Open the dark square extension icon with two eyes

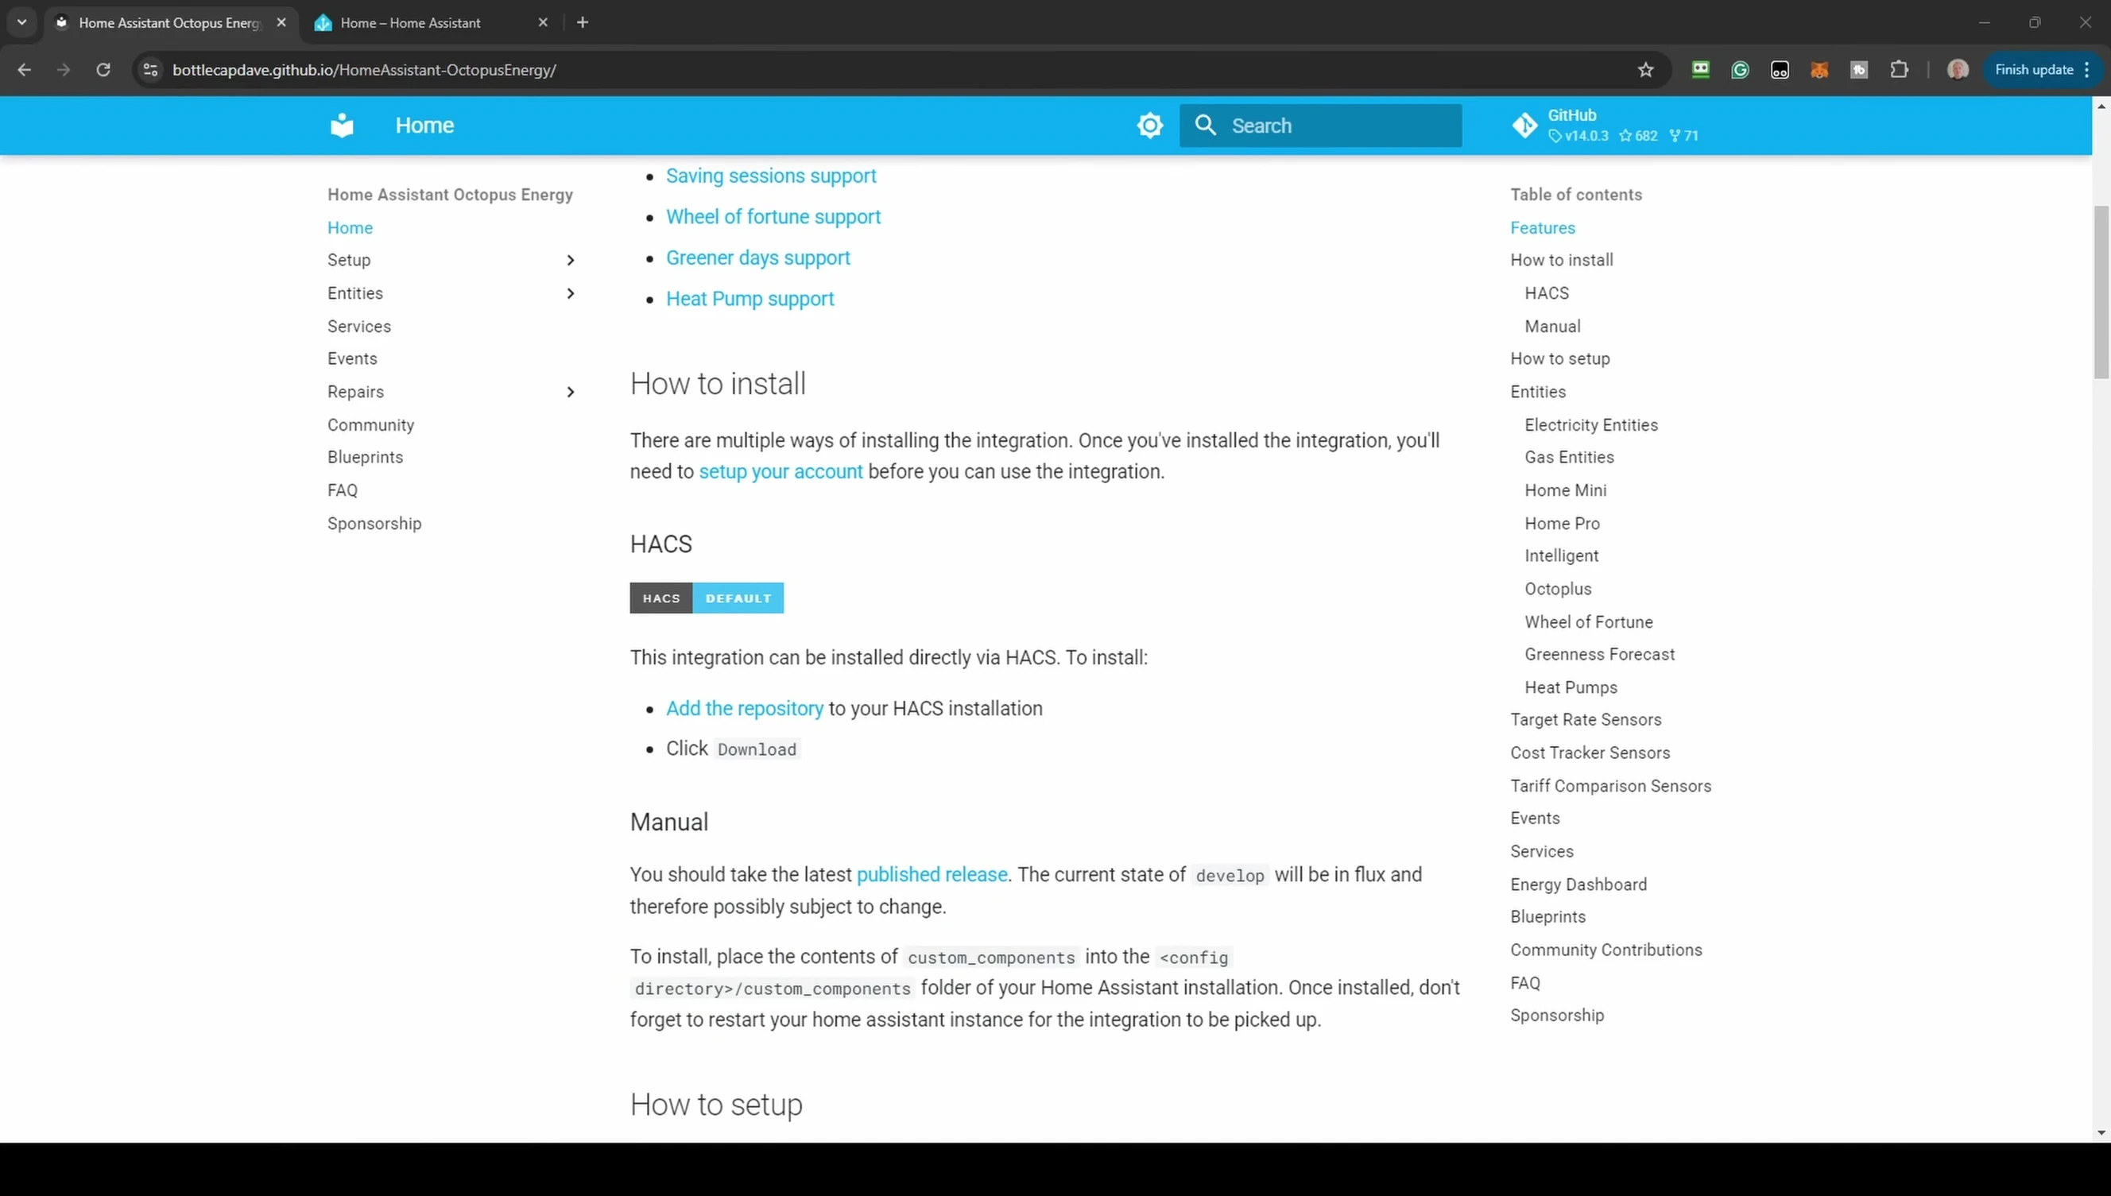point(1779,70)
